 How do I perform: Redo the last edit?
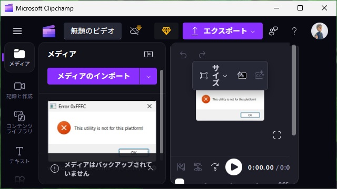202,55
